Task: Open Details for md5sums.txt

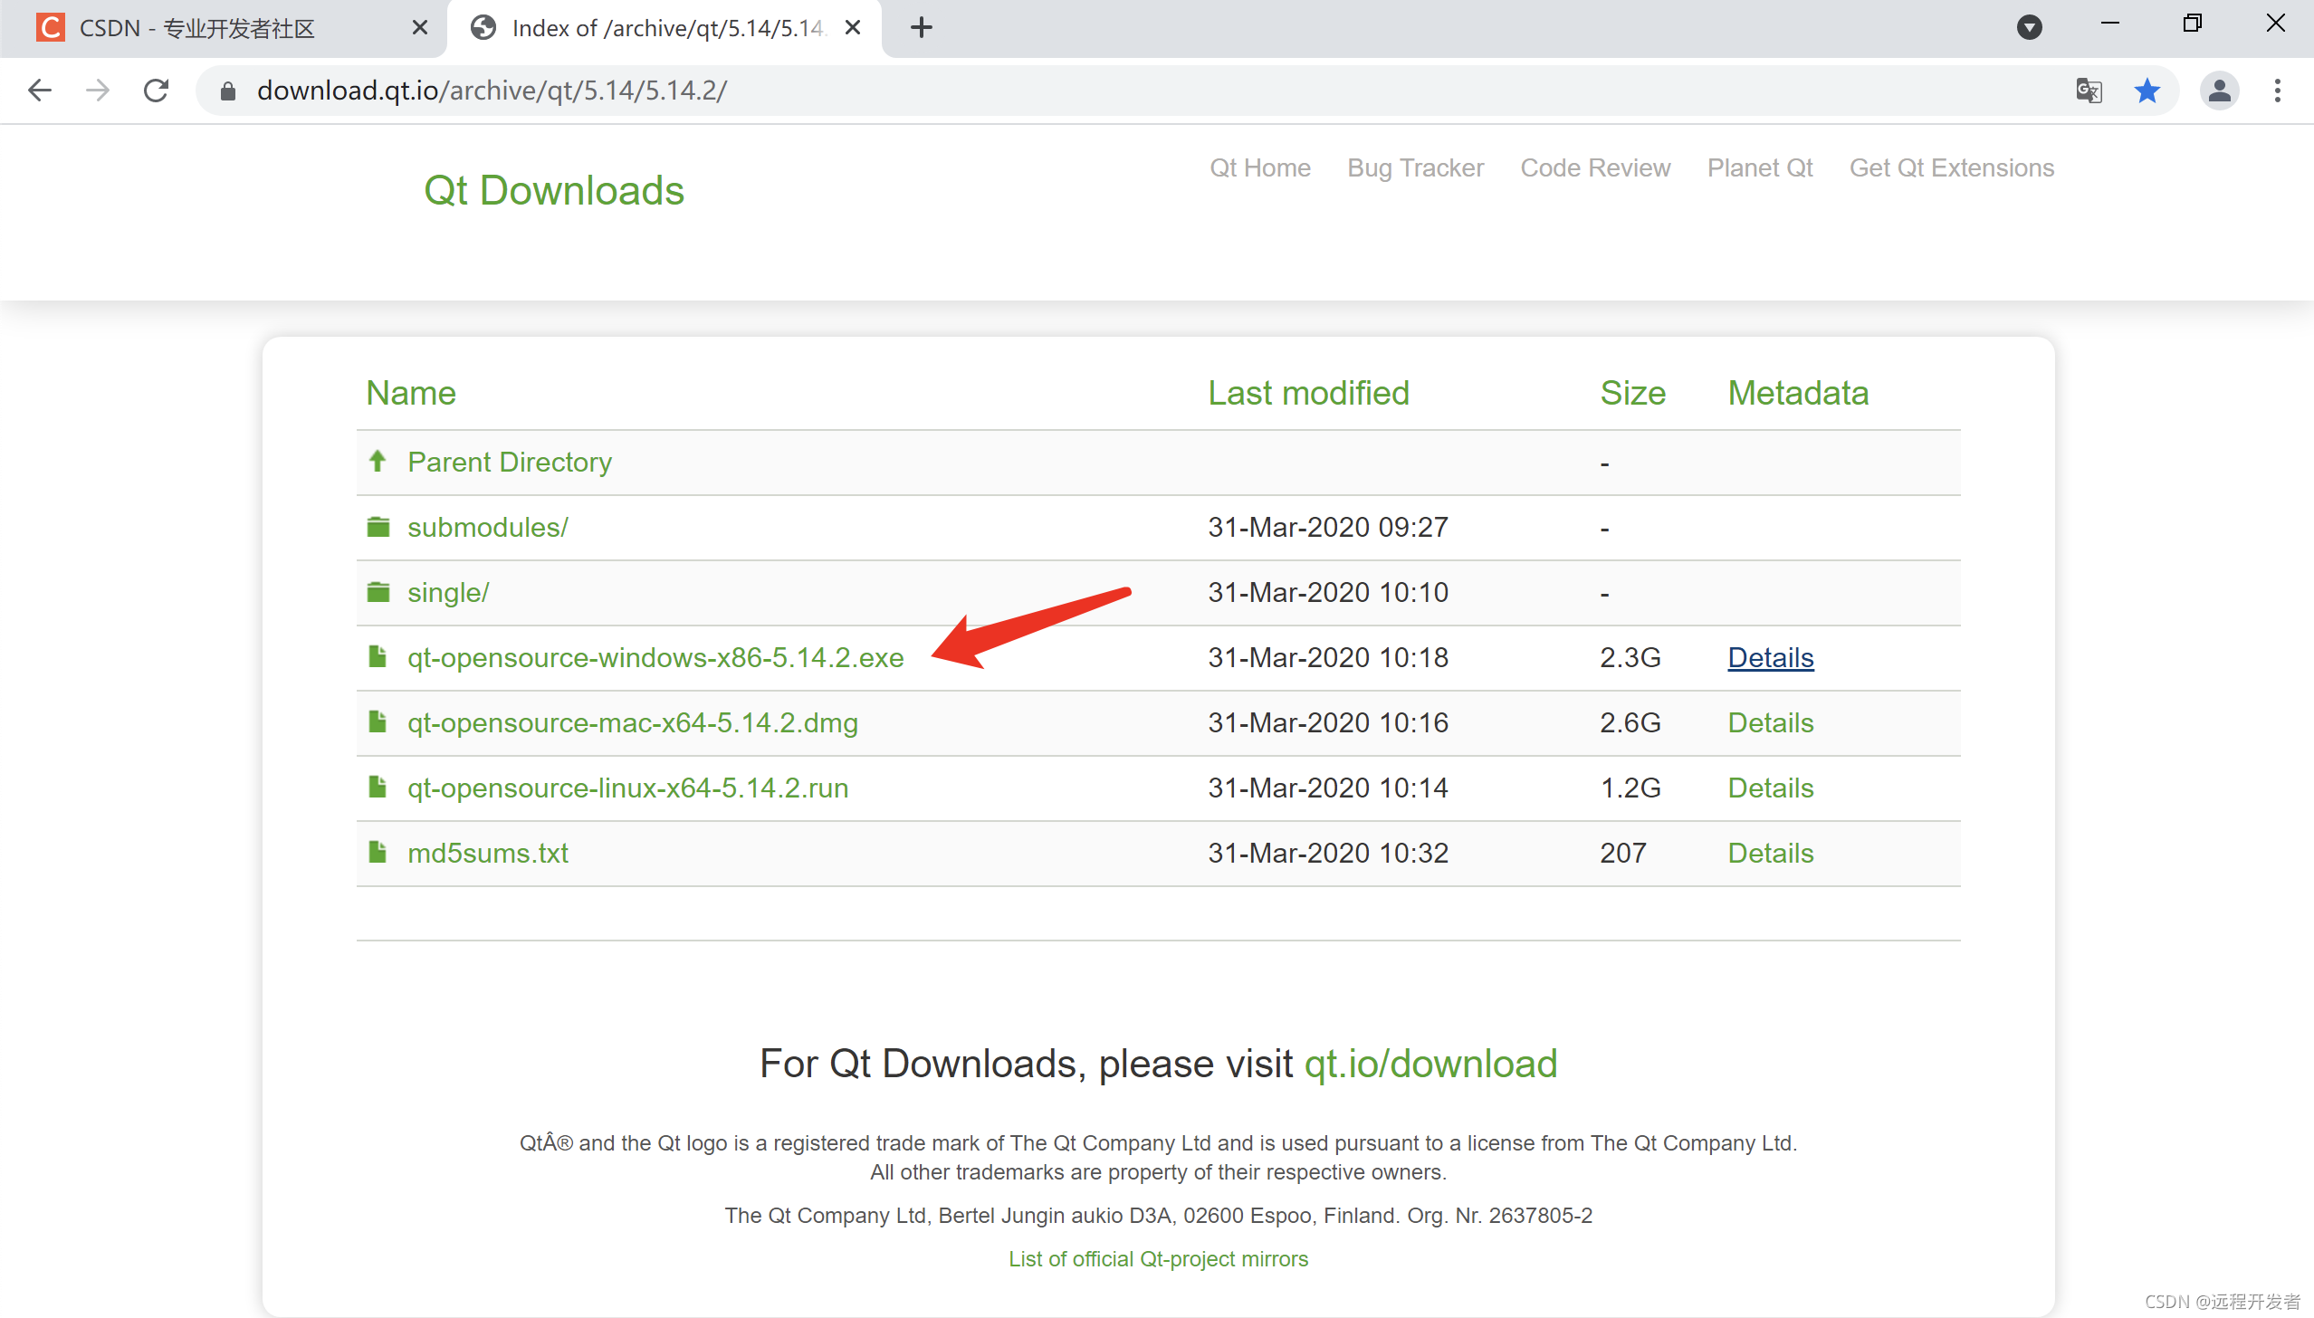Action: 1771,854
